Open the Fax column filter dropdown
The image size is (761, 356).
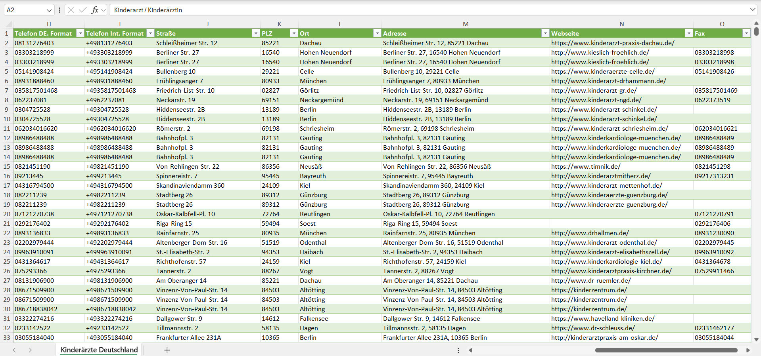(746, 33)
